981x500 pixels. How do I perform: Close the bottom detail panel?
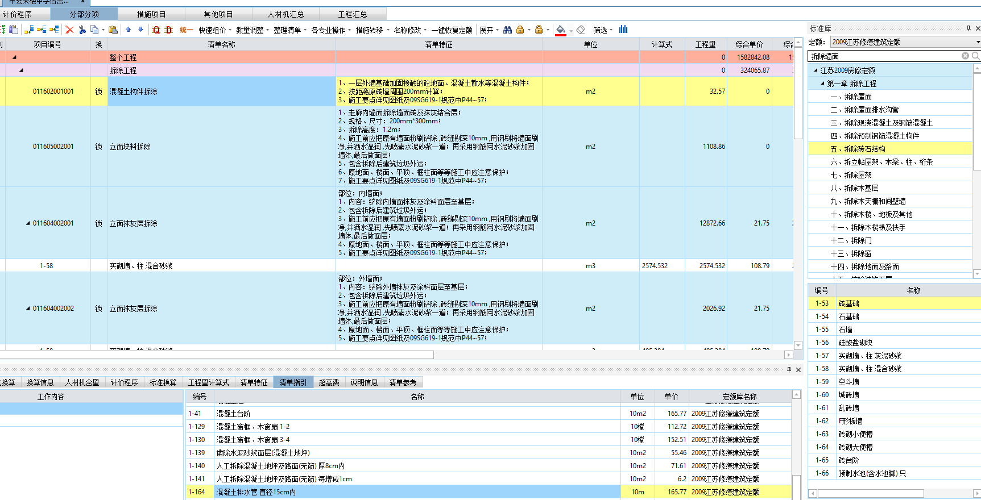click(x=798, y=369)
